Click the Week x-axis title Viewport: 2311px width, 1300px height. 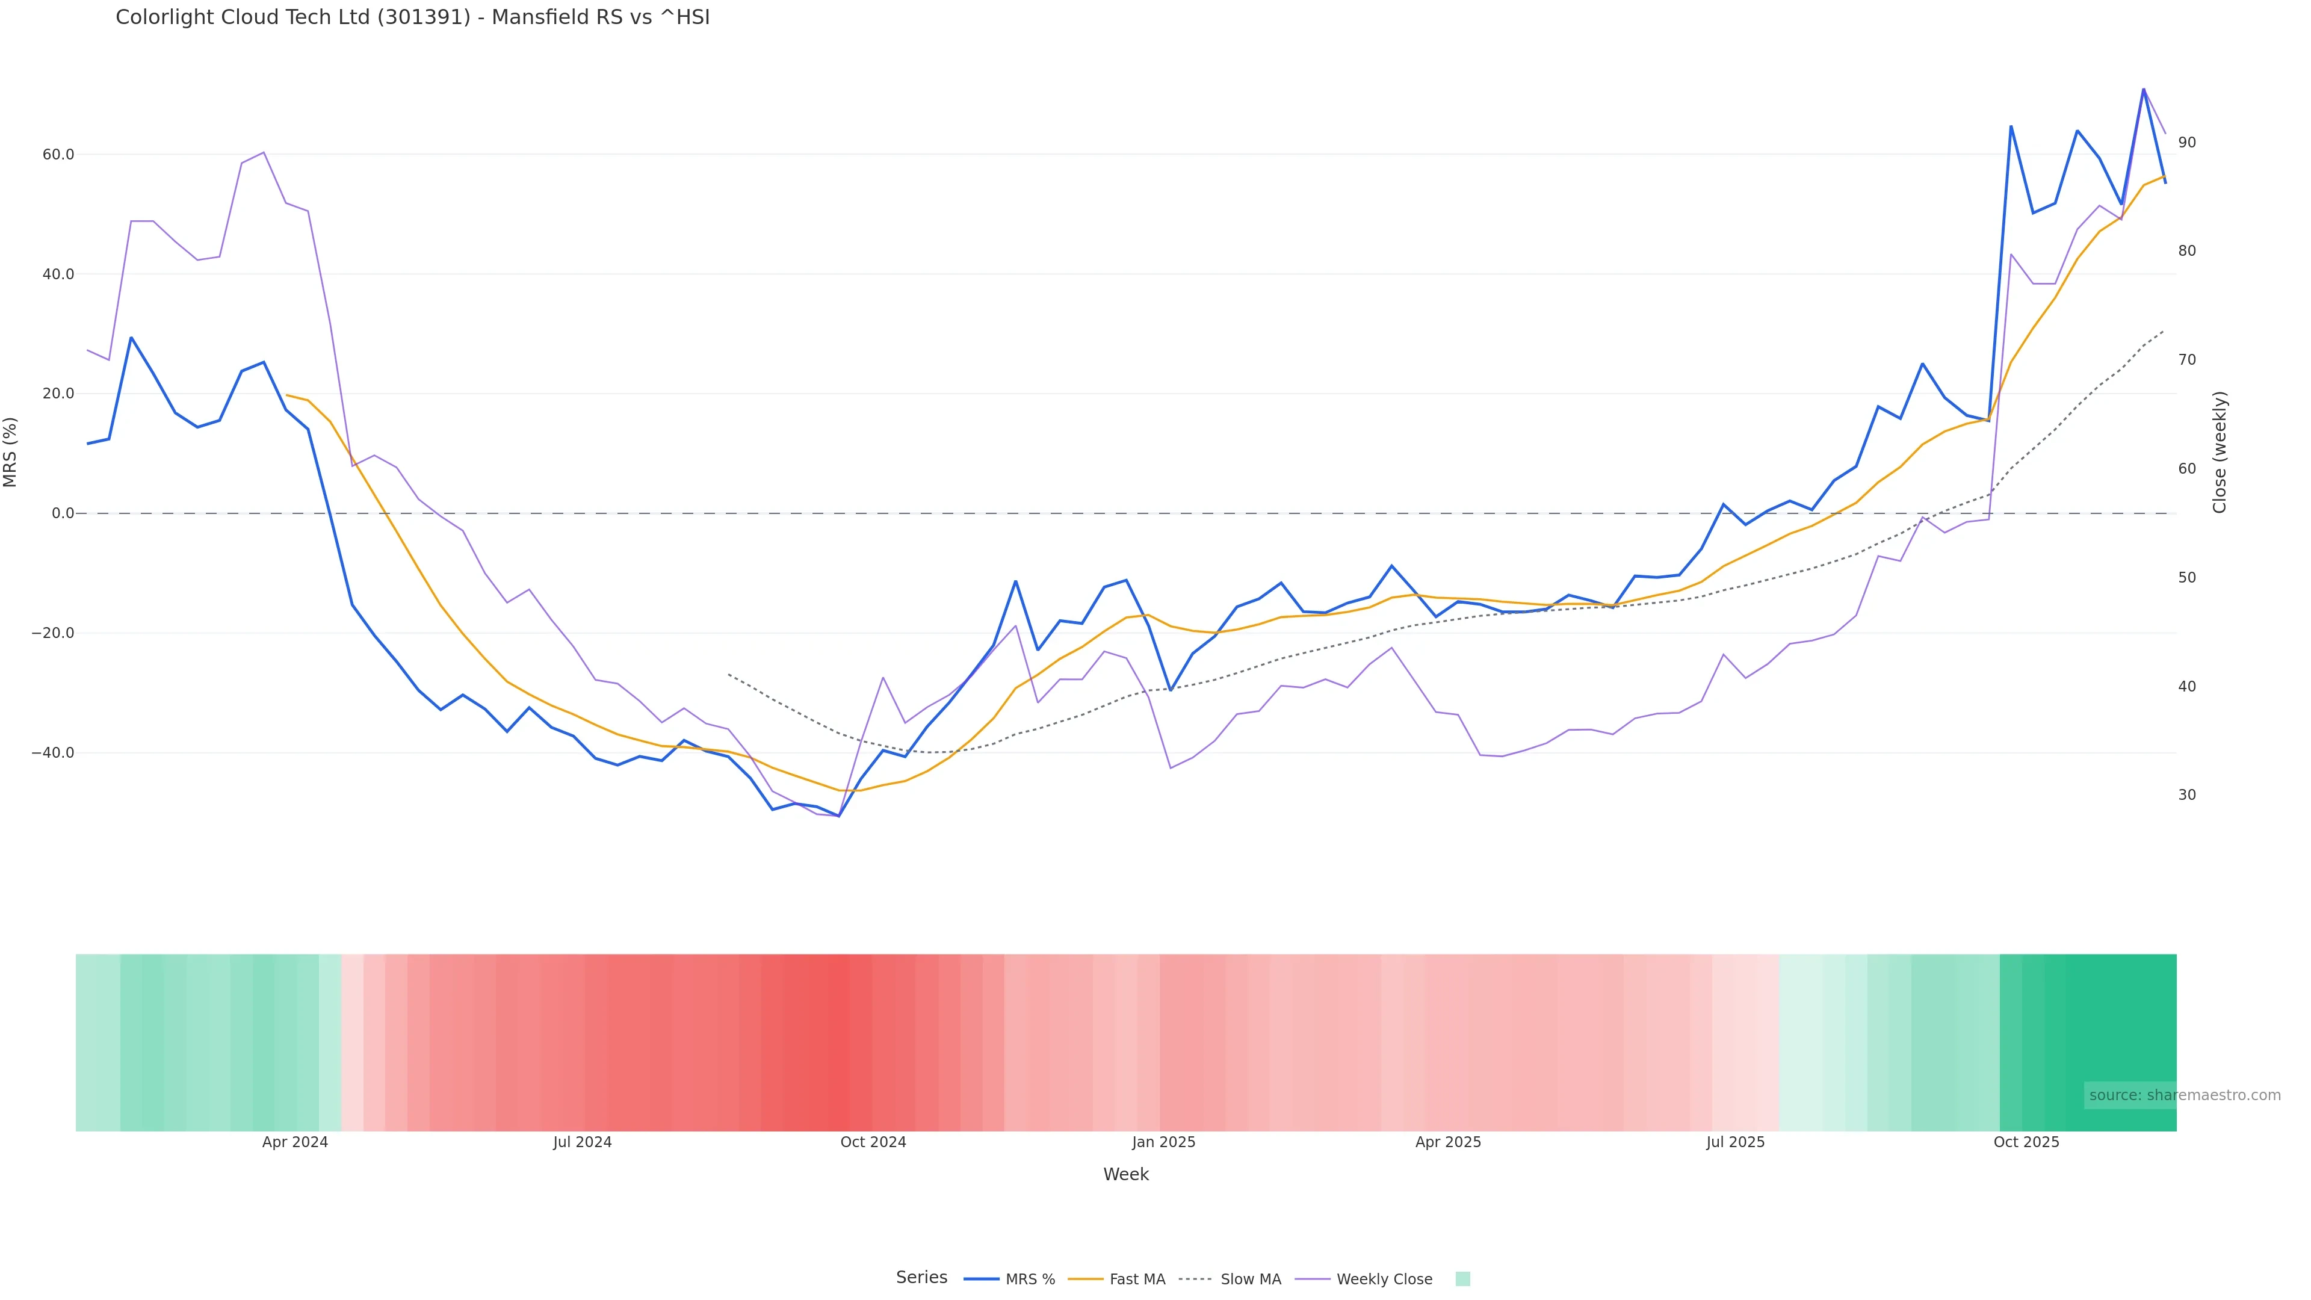click(1126, 1174)
